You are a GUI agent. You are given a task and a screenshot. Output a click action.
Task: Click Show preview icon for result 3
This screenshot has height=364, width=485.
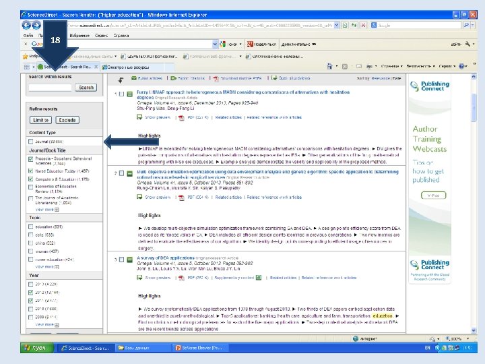[x=139, y=277]
